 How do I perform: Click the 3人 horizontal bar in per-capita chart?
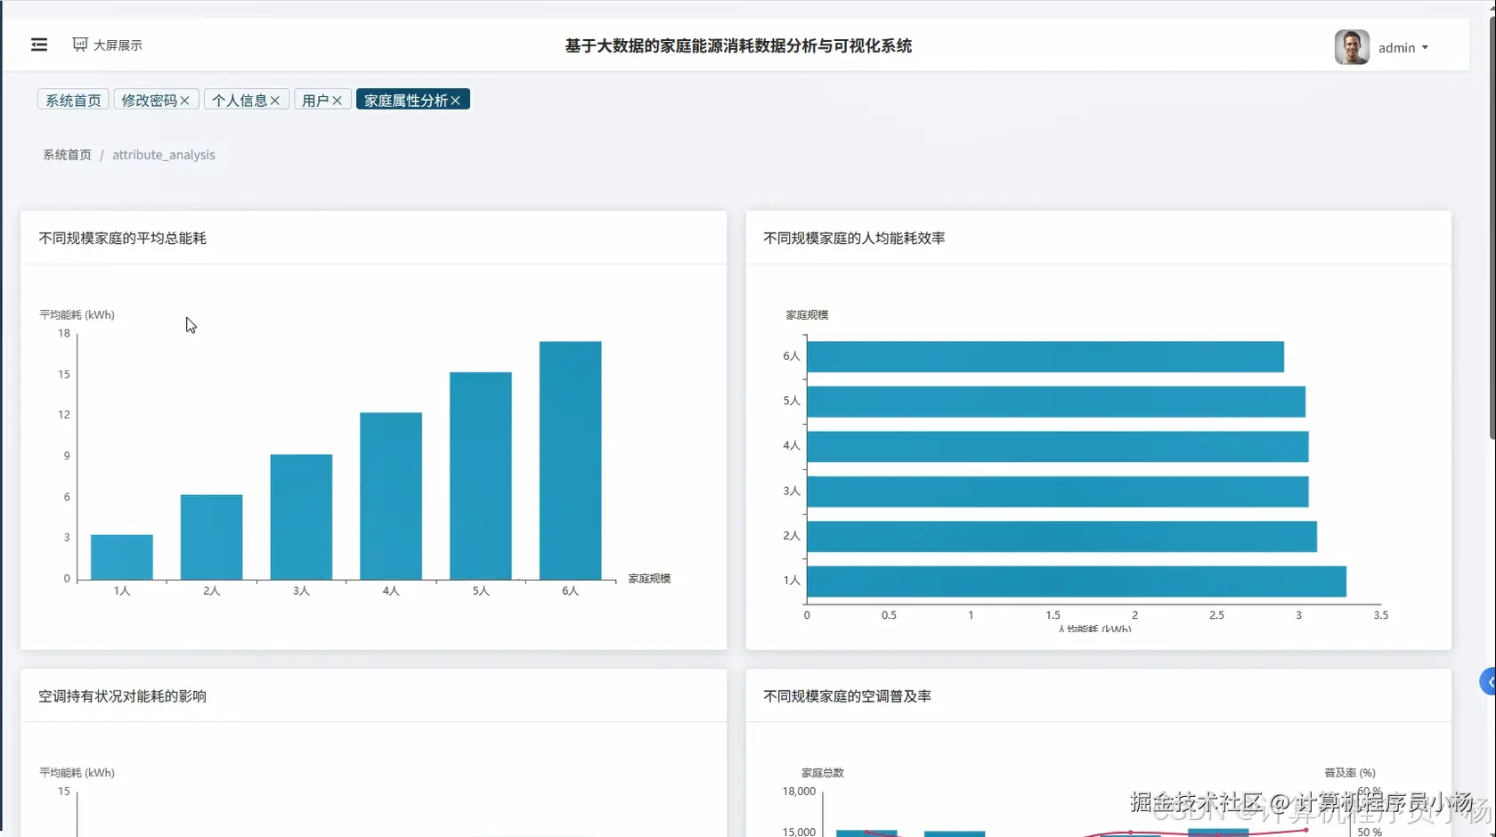pyautogui.click(x=1058, y=492)
